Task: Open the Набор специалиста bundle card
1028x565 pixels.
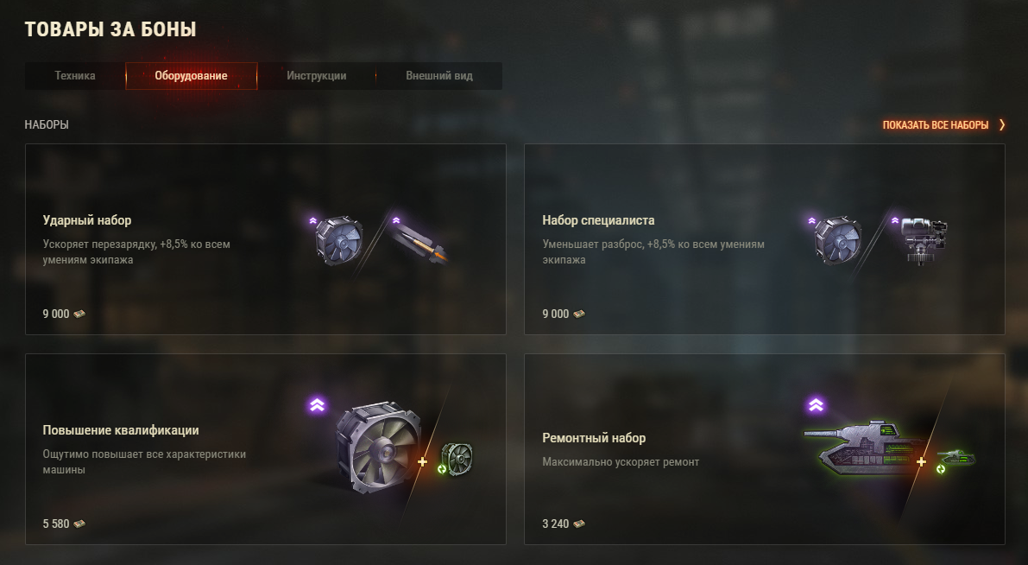Action: tap(765, 238)
